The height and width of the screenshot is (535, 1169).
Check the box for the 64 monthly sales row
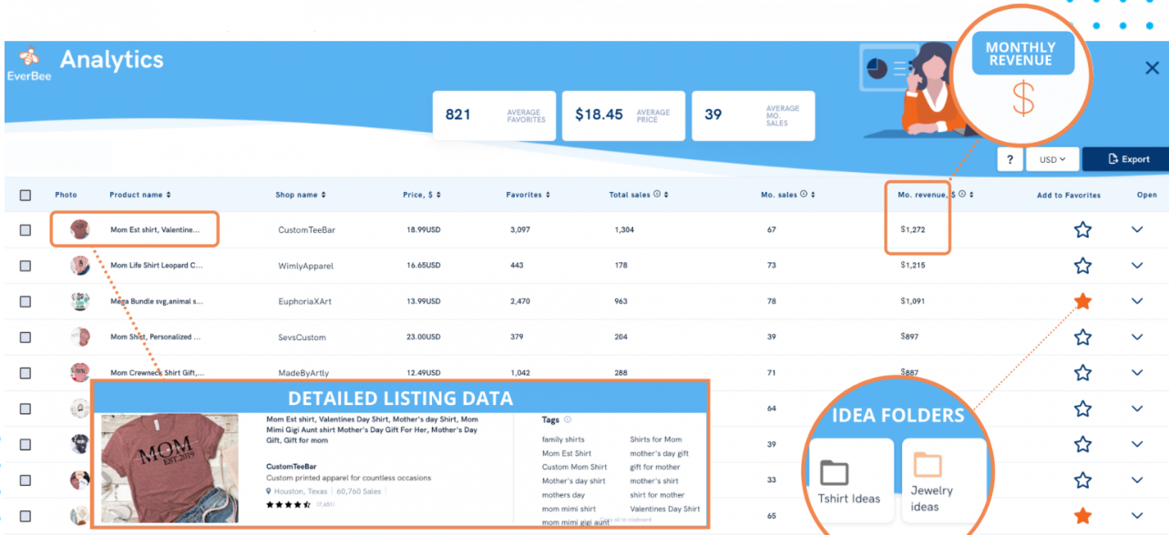26,409
